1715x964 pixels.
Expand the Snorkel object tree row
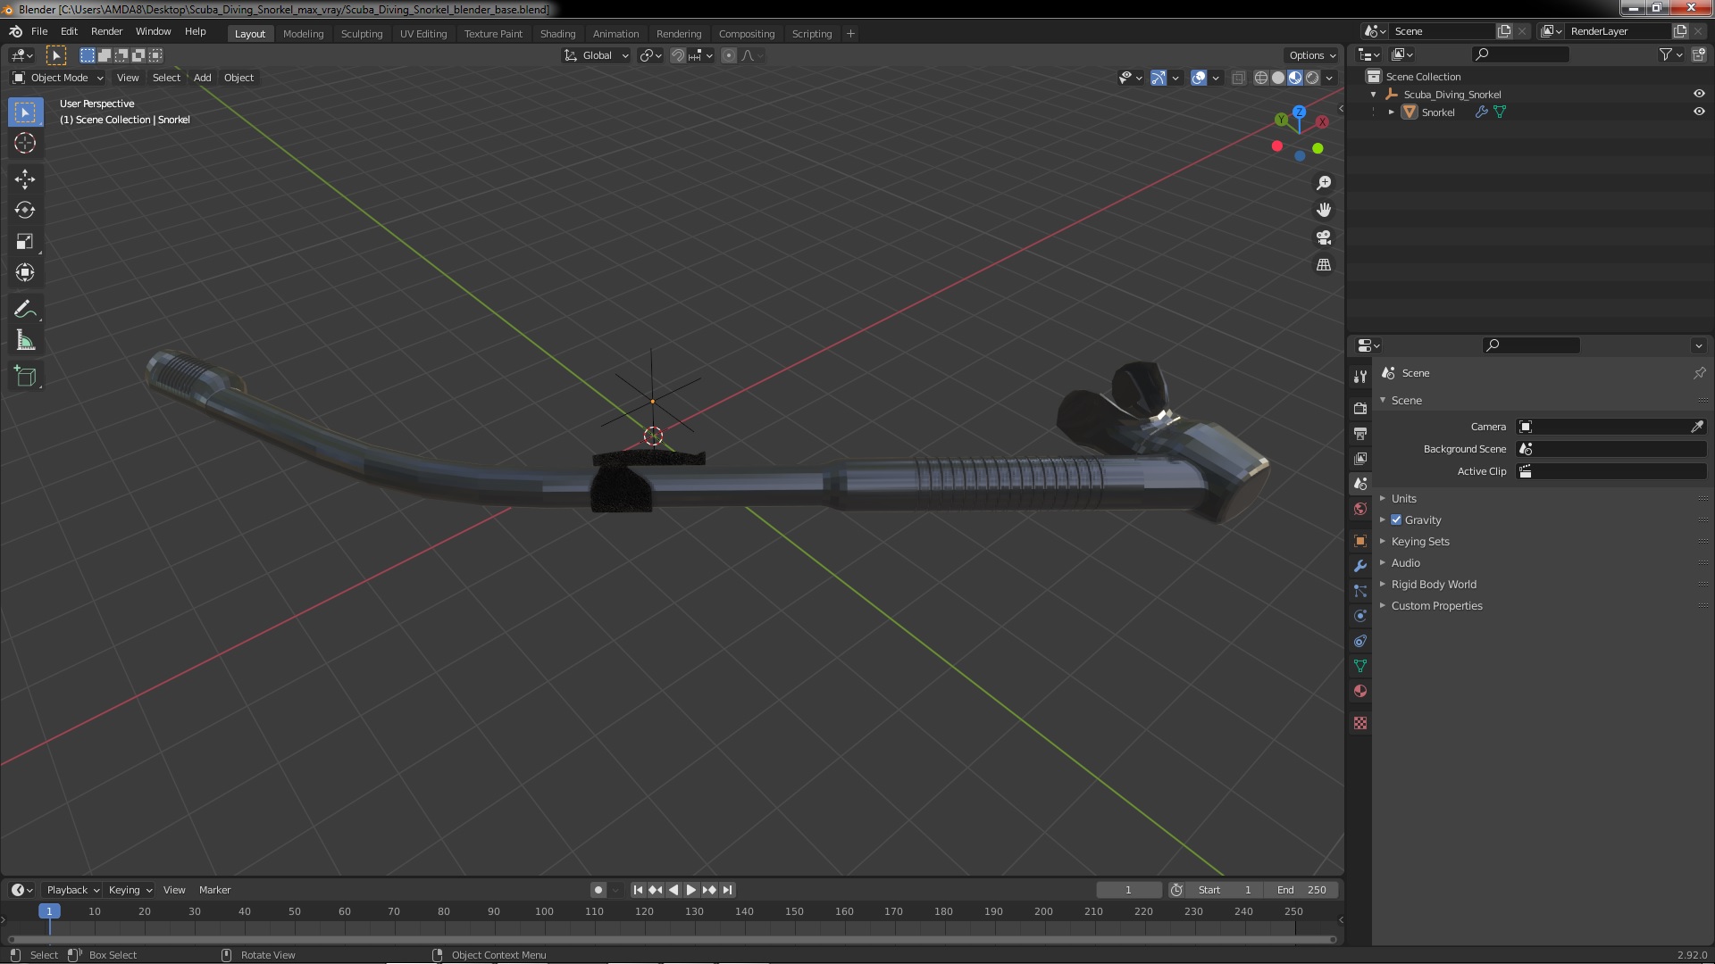pyautogui.click(x=1391, y=112)
